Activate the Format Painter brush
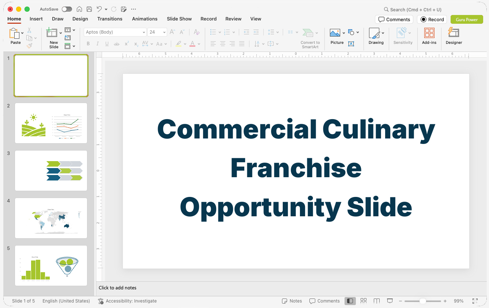 (29, 46)
